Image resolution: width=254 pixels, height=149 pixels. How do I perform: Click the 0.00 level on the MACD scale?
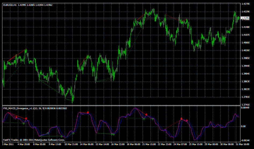pyautogui.click(x=244, y=126)
